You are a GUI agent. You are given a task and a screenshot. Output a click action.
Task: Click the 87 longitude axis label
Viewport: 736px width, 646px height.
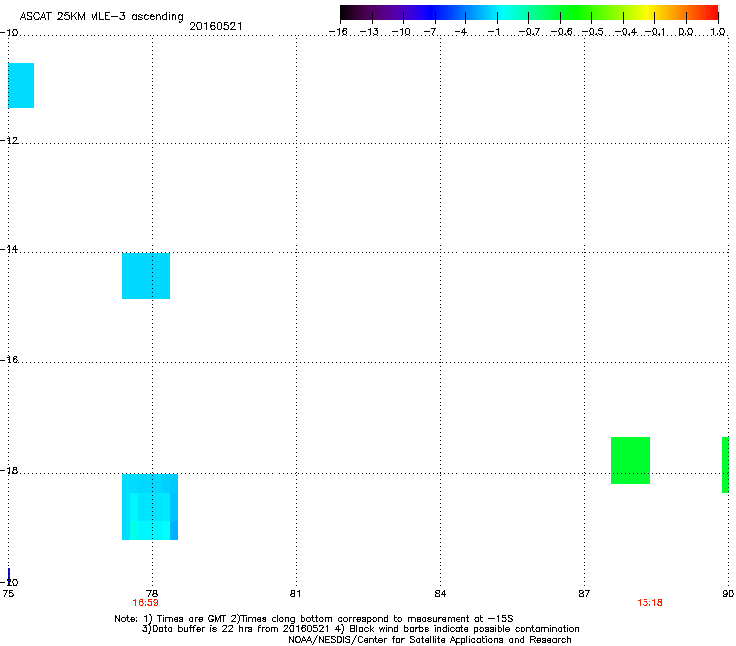point(584,594)
